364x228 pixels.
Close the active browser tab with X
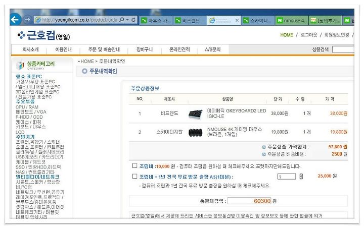pos(237,20)
